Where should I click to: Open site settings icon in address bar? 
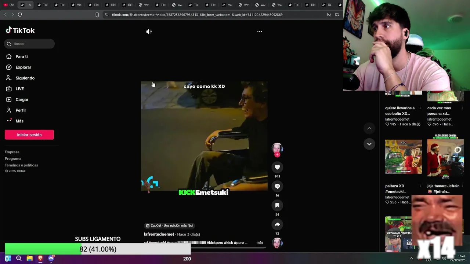pos(107,15)
